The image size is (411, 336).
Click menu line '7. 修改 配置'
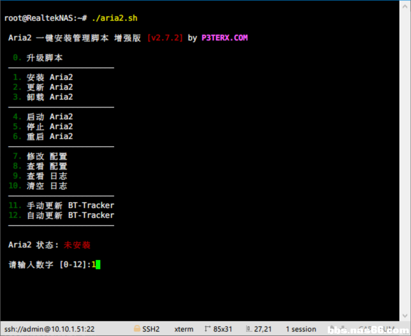coord(40,156)
